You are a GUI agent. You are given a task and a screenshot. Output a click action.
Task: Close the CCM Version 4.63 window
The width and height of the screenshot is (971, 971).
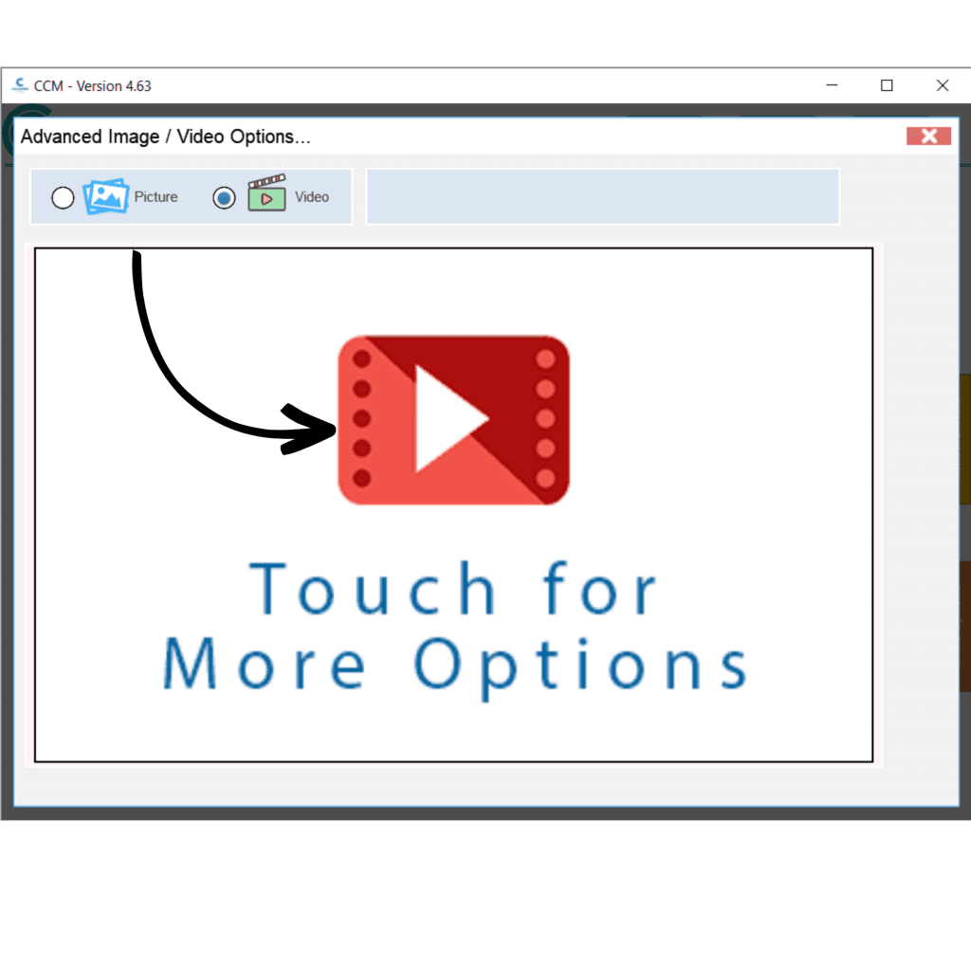point(943,85)
